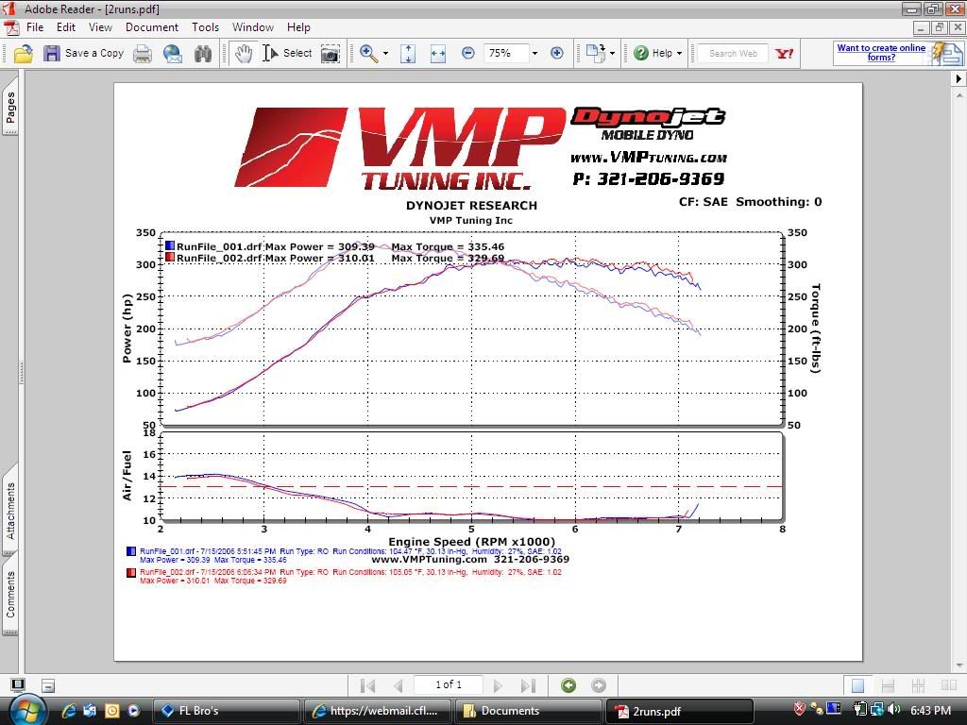Select the Zoom In magnifier tool
The width and height of the screenshot is (967, 725).
click(369, 54)
